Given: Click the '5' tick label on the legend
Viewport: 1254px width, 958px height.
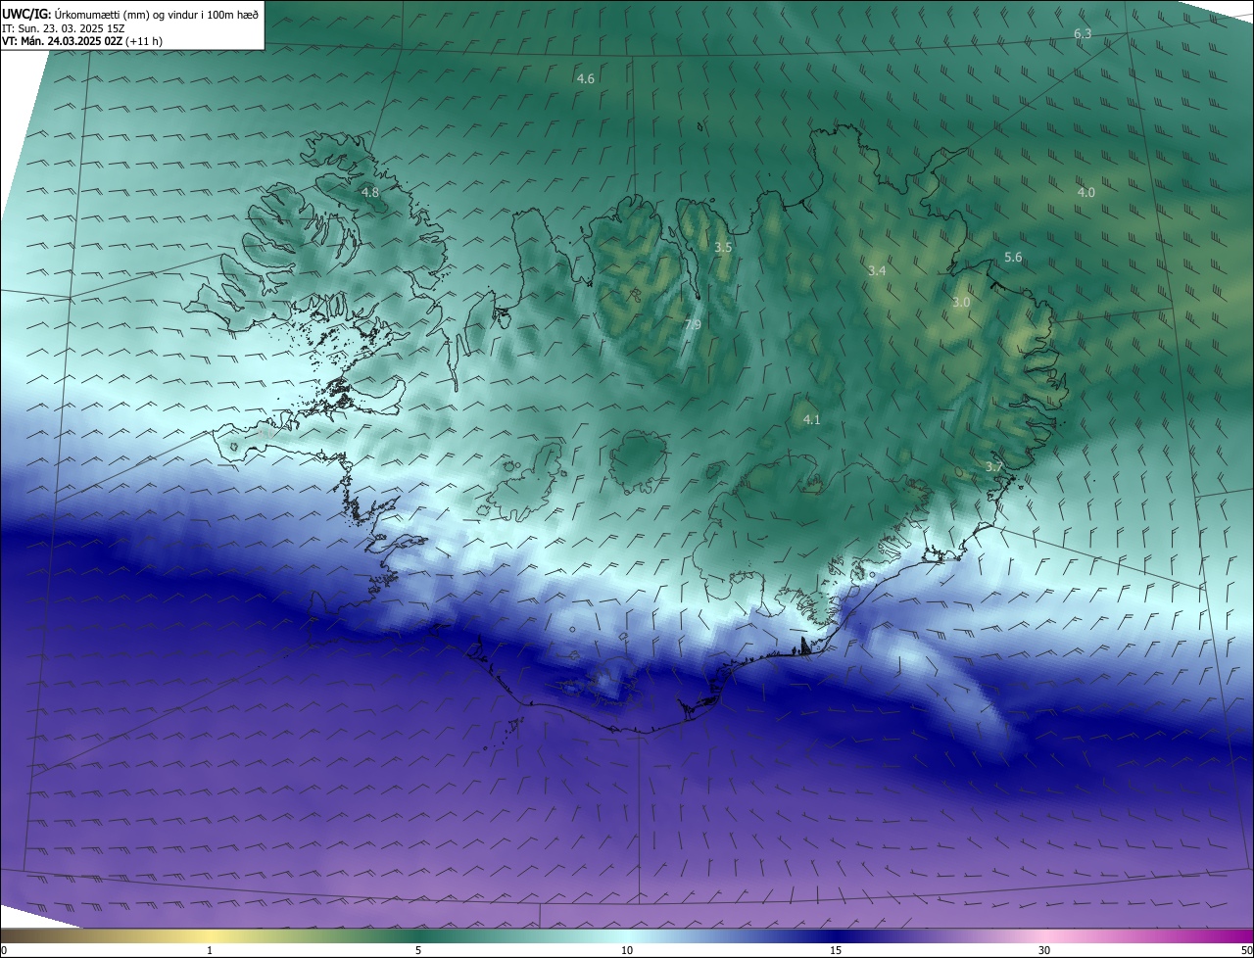Looking at the screenshot, I should point(418,950).
